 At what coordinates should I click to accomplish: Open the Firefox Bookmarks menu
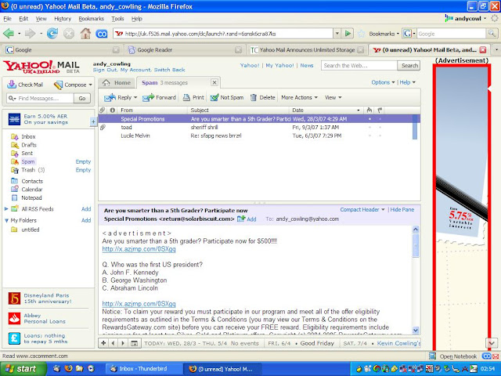pos(92,19)
